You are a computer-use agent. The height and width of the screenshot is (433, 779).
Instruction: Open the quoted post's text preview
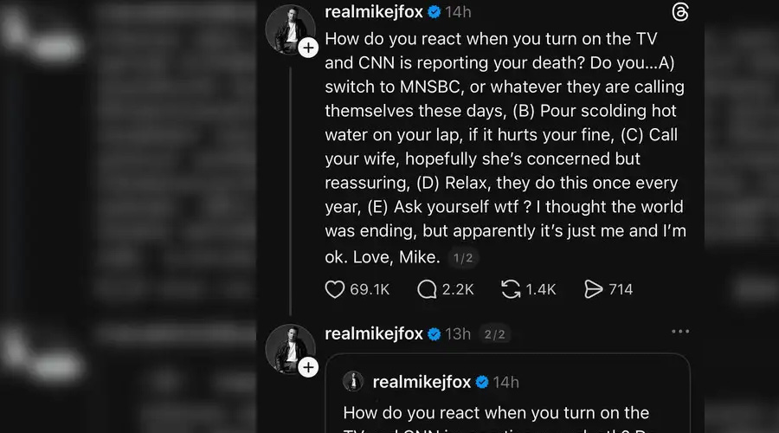point(496,414)
